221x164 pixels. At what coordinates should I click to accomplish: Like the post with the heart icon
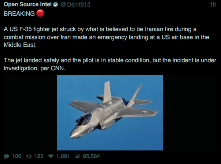coord(51,156)
